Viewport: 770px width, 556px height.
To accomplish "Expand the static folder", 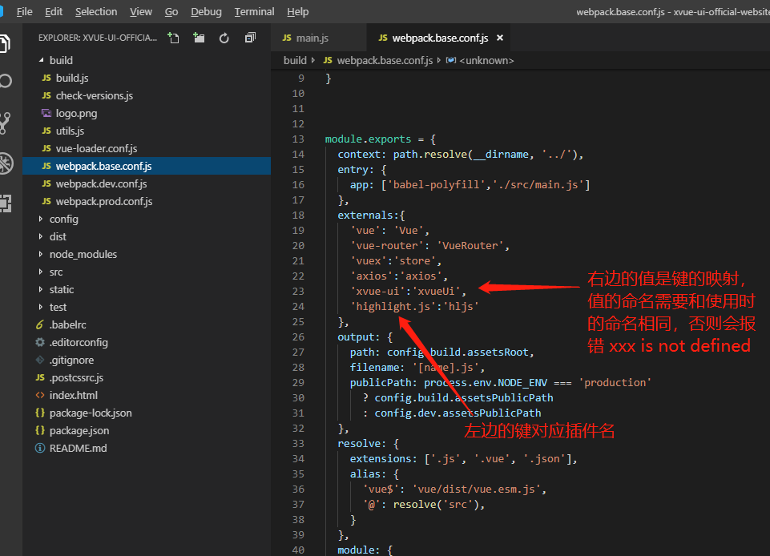I will point(41,290).
